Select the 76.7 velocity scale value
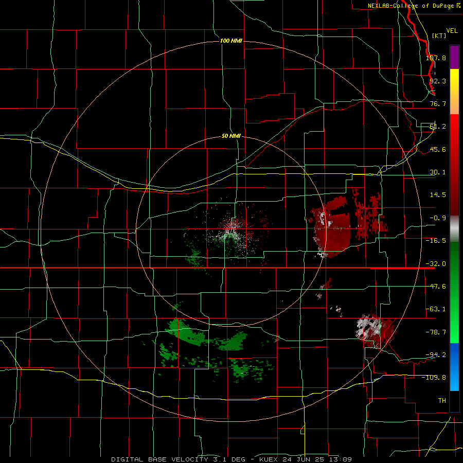The image size is (463, 463). [438, 103]
